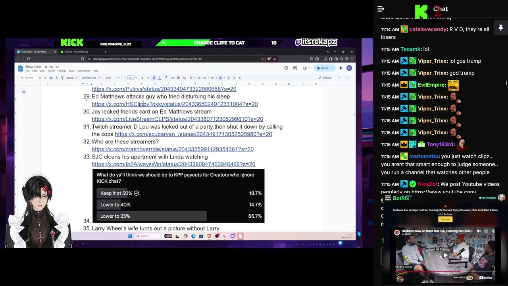Click the No Jumper channel avatar in player
508x286 pixels.
click(x=397, y=232)
